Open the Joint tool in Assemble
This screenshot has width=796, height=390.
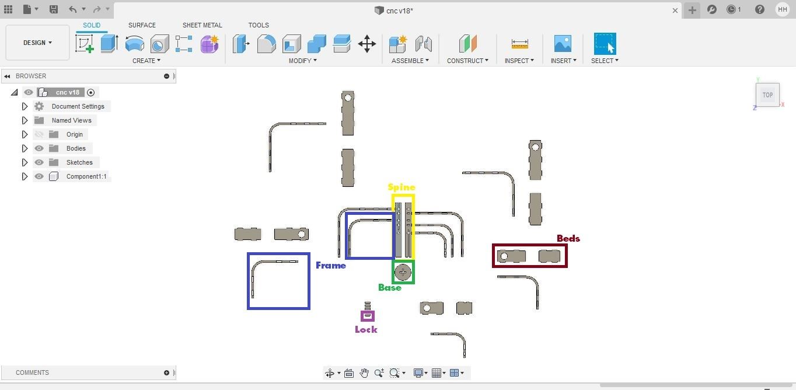pyautogui.click(x=424, y=44)
